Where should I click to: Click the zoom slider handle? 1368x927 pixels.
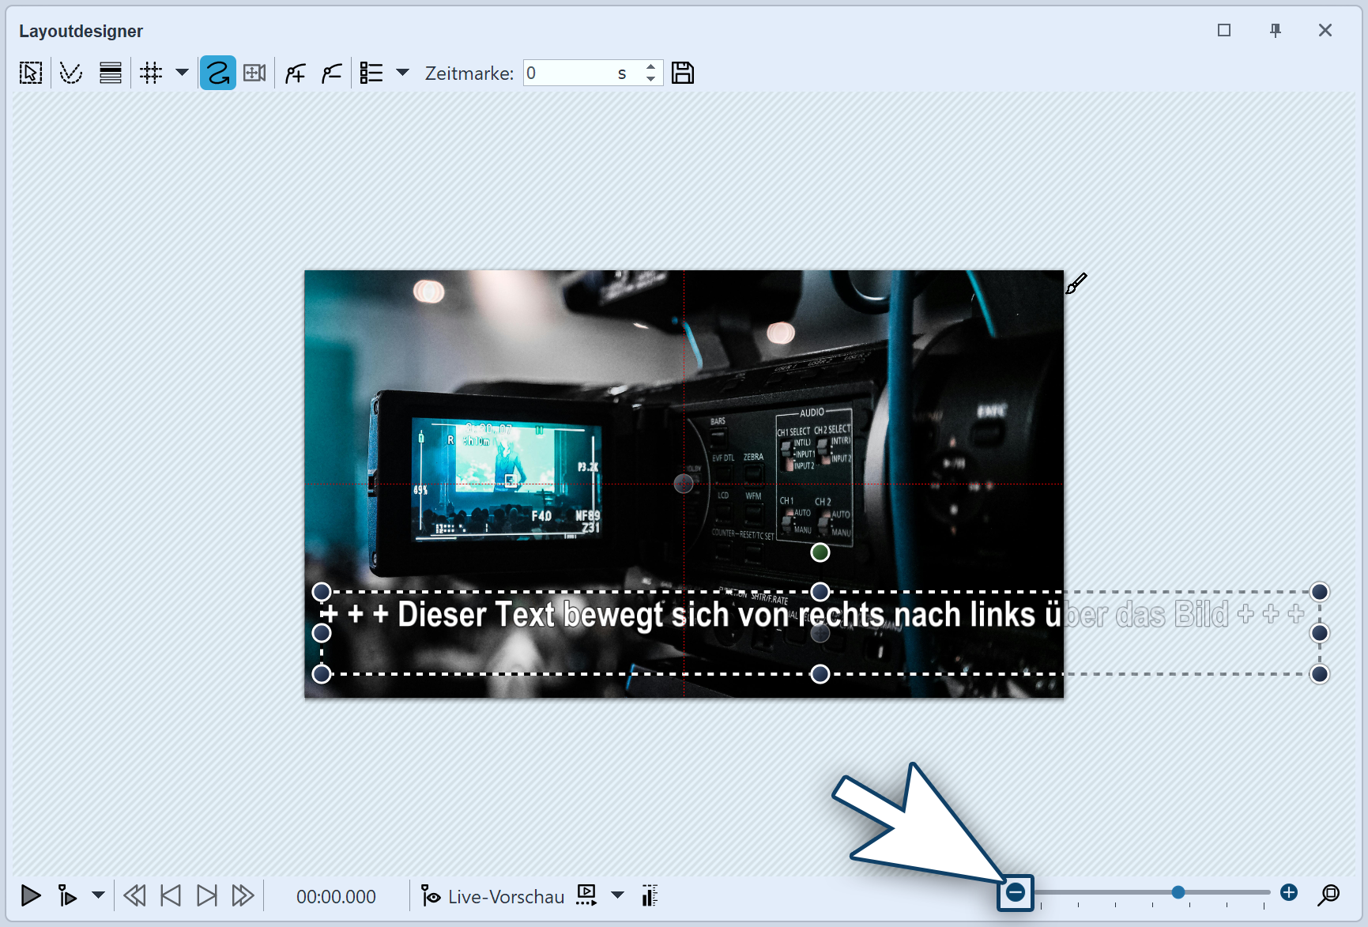coord(1178,892)
